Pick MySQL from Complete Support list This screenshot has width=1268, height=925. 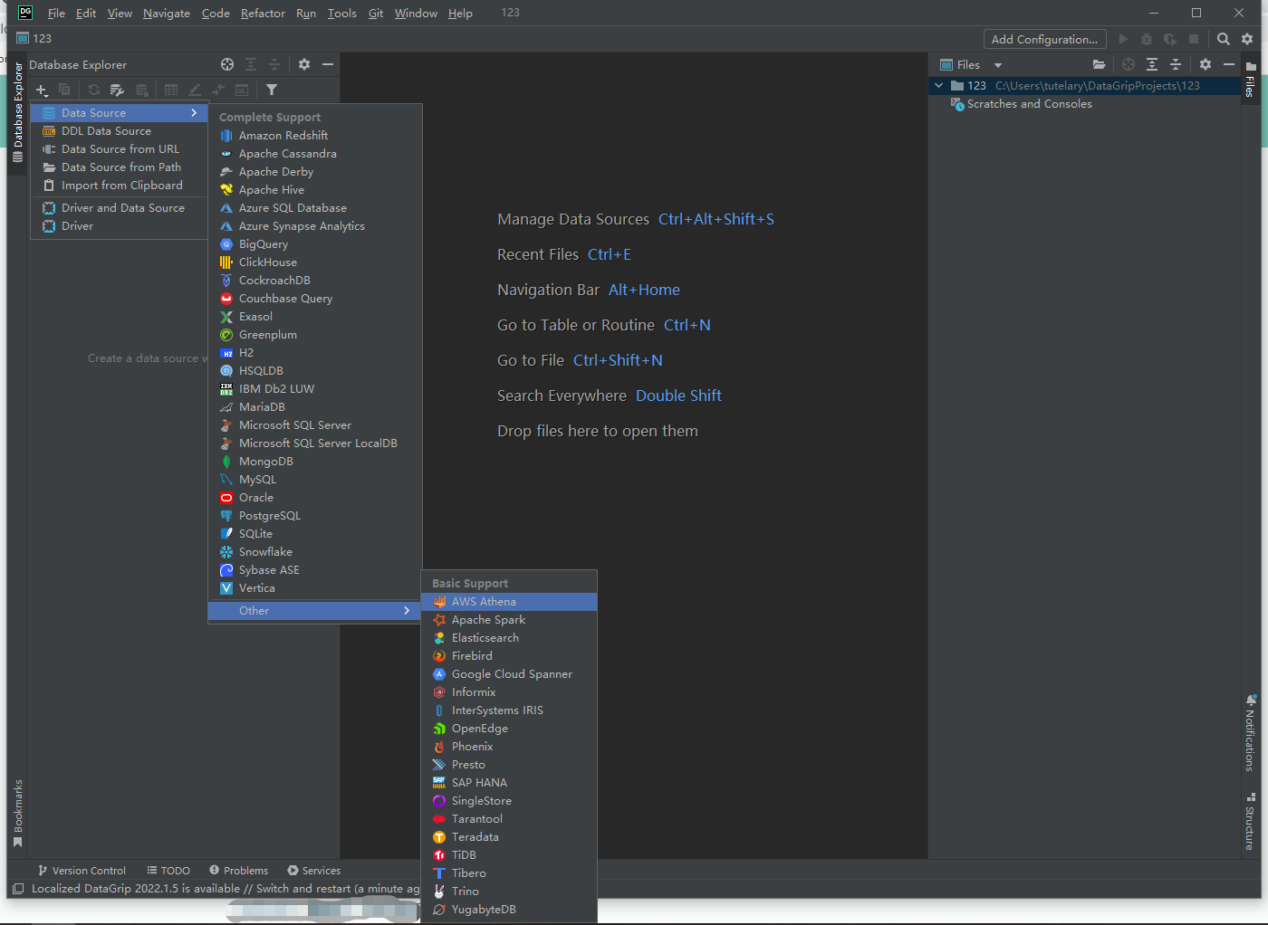coord(315,480)
